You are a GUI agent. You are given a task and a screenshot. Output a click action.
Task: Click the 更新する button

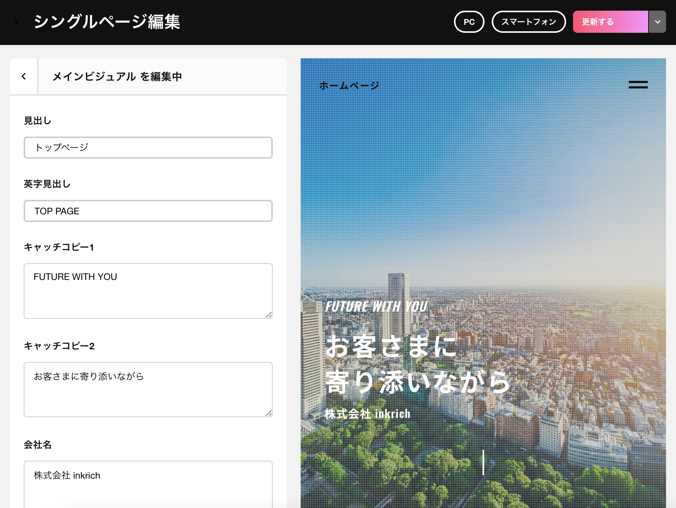pyautogui.click(x=610, y=22)
